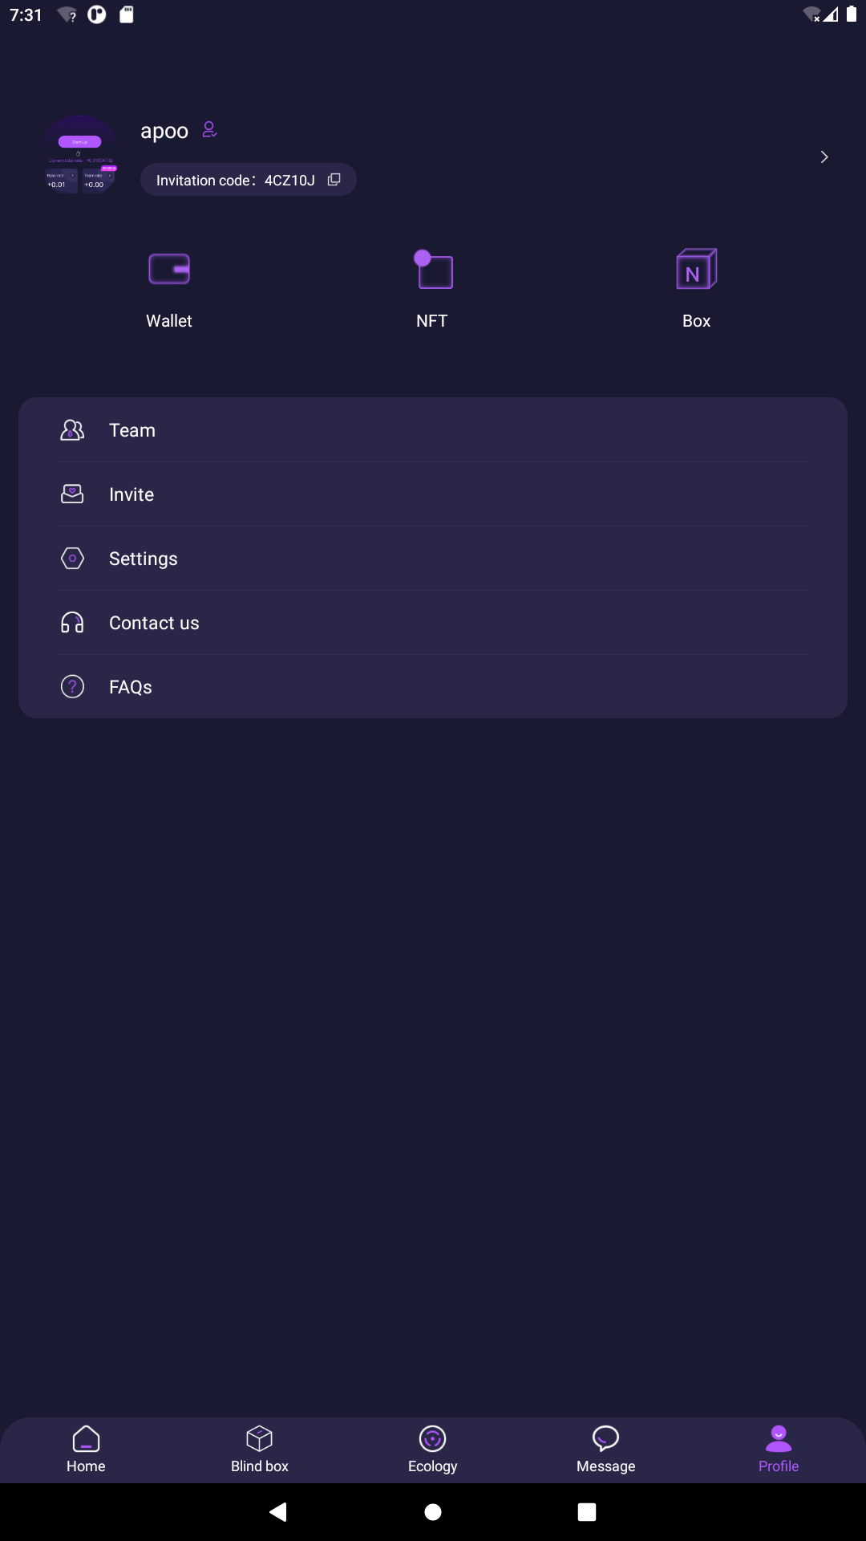Select the Profile tab
Screen dimensions: 866x1541
pyautogui.click(x=779, y=1450)
